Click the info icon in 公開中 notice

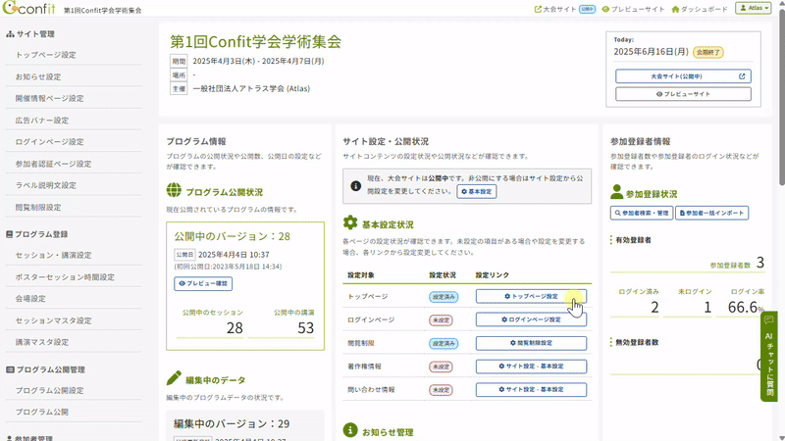pos(355,186)
